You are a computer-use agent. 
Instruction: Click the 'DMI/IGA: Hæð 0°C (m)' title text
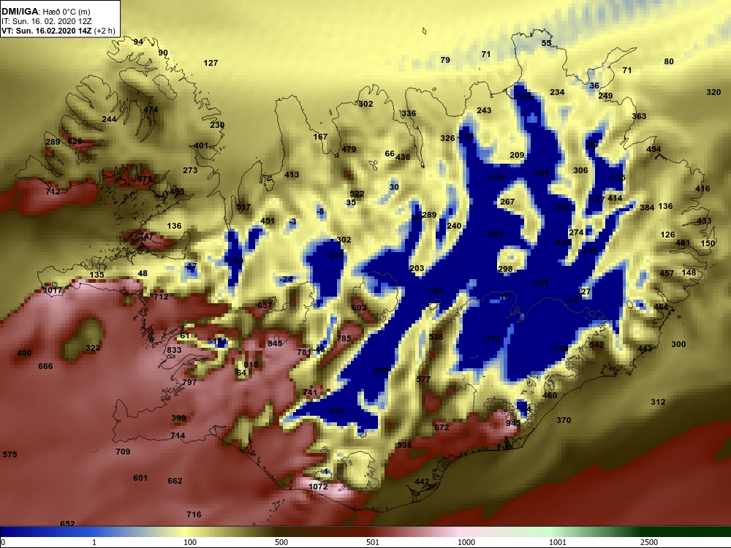point(45,12)
